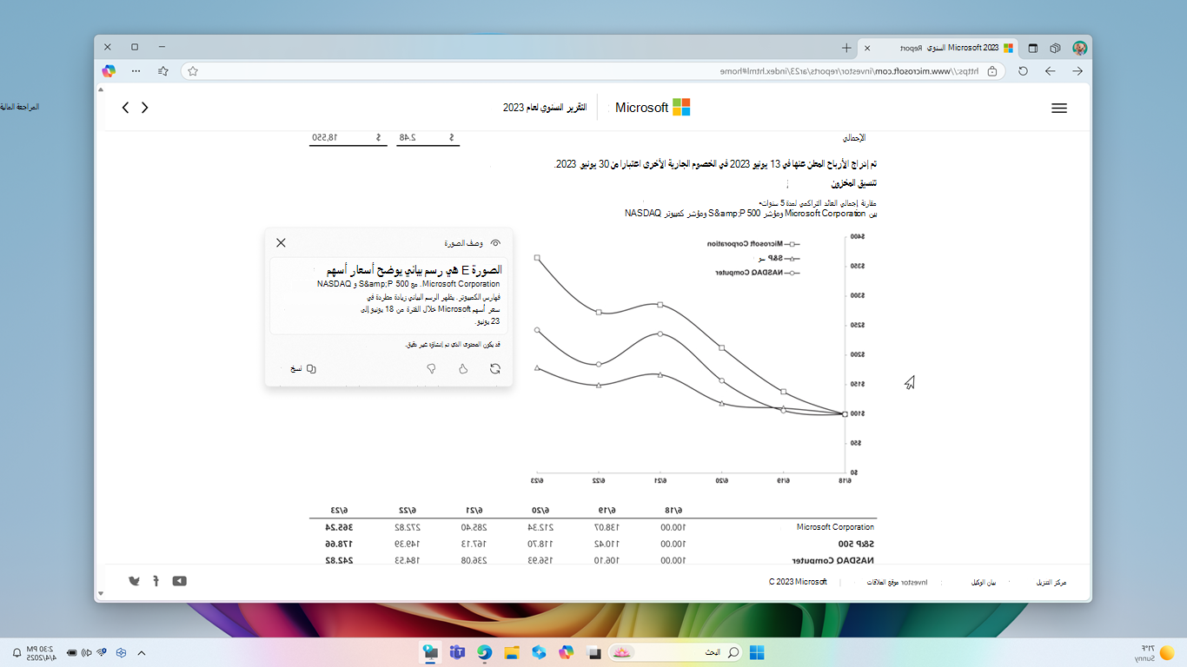Open the Edge workspaces icon
1187x667 pixels.
(x=1055, y=47)
